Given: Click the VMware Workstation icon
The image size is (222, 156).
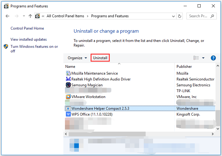Looking at the screenshot, I should (68, 97).
